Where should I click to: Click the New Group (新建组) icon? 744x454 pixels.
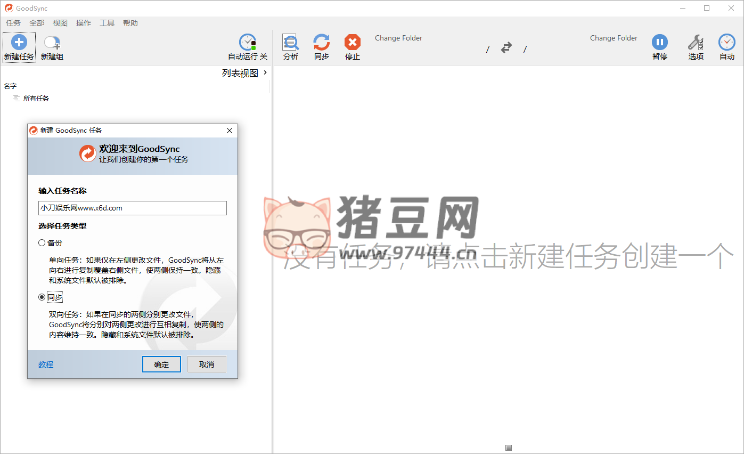(x=52, y=43)
